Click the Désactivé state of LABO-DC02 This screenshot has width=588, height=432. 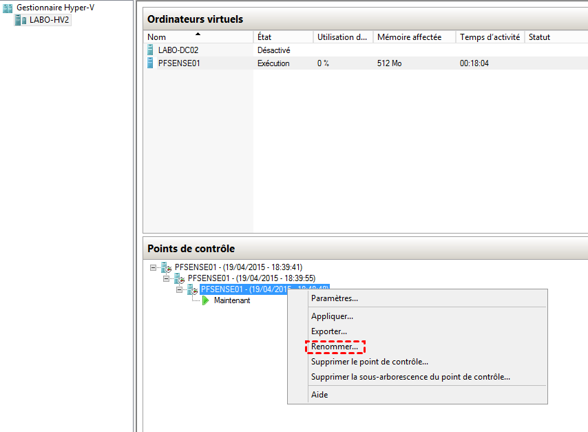(x=274, y=50)
